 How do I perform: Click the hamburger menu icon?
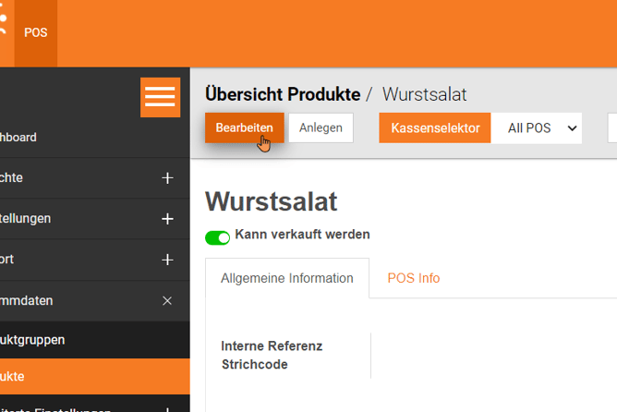[160, 97]
